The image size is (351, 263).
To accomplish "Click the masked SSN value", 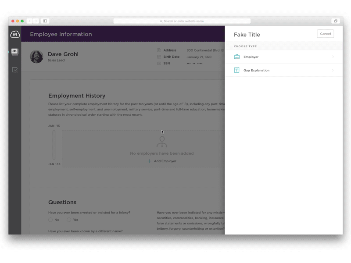I will 194,64.
